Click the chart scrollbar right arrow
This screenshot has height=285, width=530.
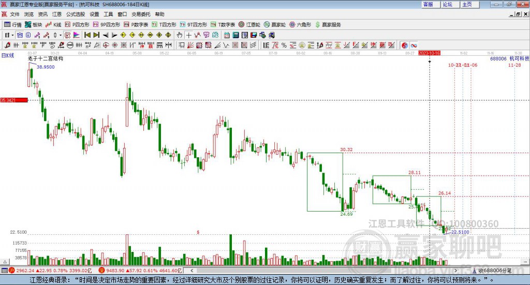click(x=455, y=271)
